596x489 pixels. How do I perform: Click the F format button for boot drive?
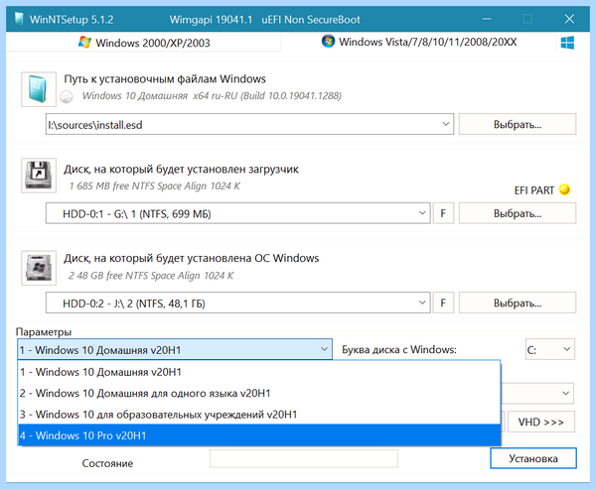[443, 213]
